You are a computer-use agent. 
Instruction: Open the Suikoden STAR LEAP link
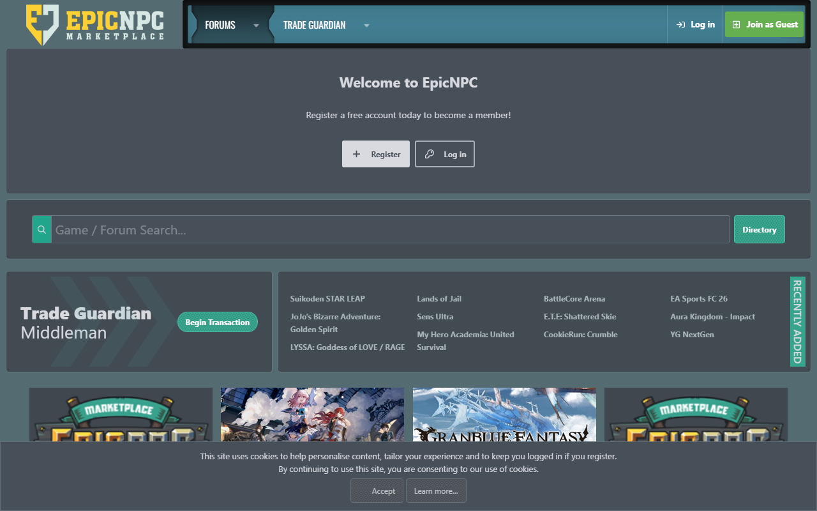click(327, 299)
